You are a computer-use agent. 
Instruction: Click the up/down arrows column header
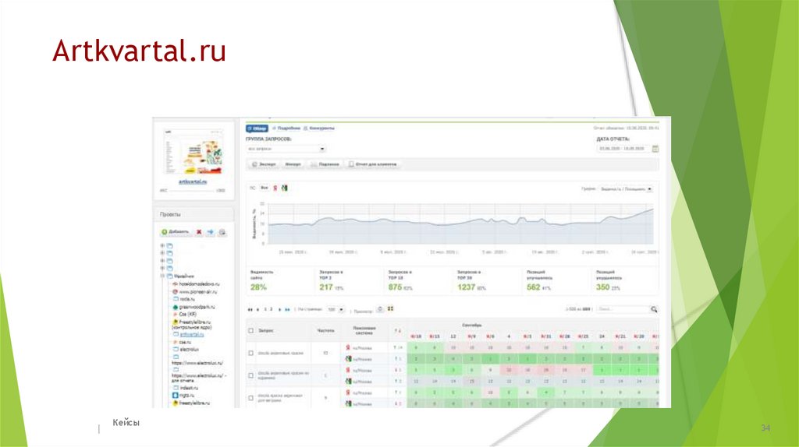tap(397, 331)
